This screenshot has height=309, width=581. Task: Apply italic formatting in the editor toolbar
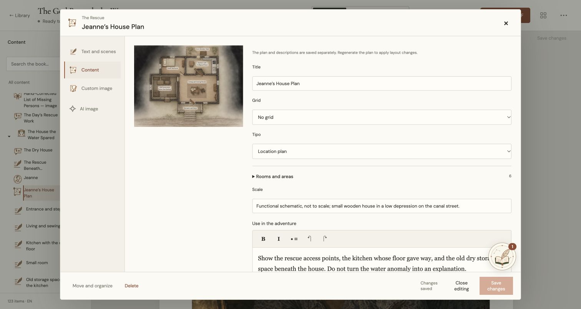(x=279, y=239)
